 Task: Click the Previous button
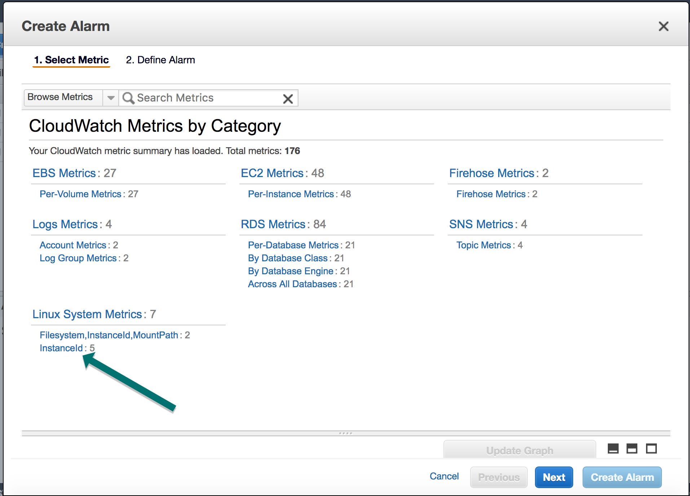(x=499, y=477)
